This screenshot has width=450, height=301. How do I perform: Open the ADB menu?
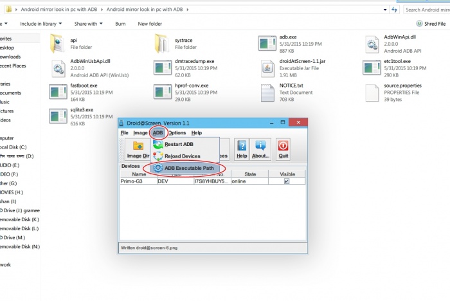click(x=157, y=132)
